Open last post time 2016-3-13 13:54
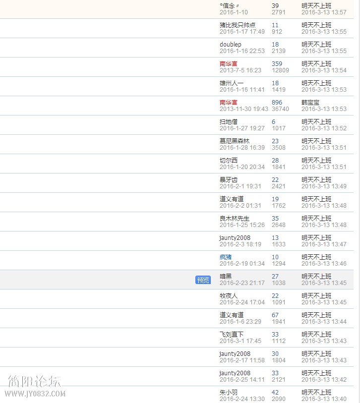The image size is (363, 403). pyautogui.click(x=324, y=70)
